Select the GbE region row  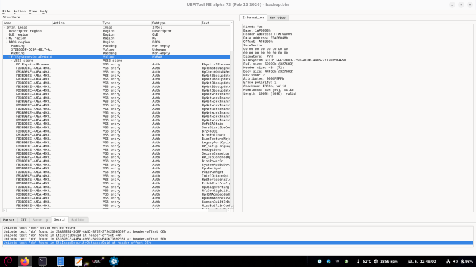pyautogui.click(x=116, y=34)
